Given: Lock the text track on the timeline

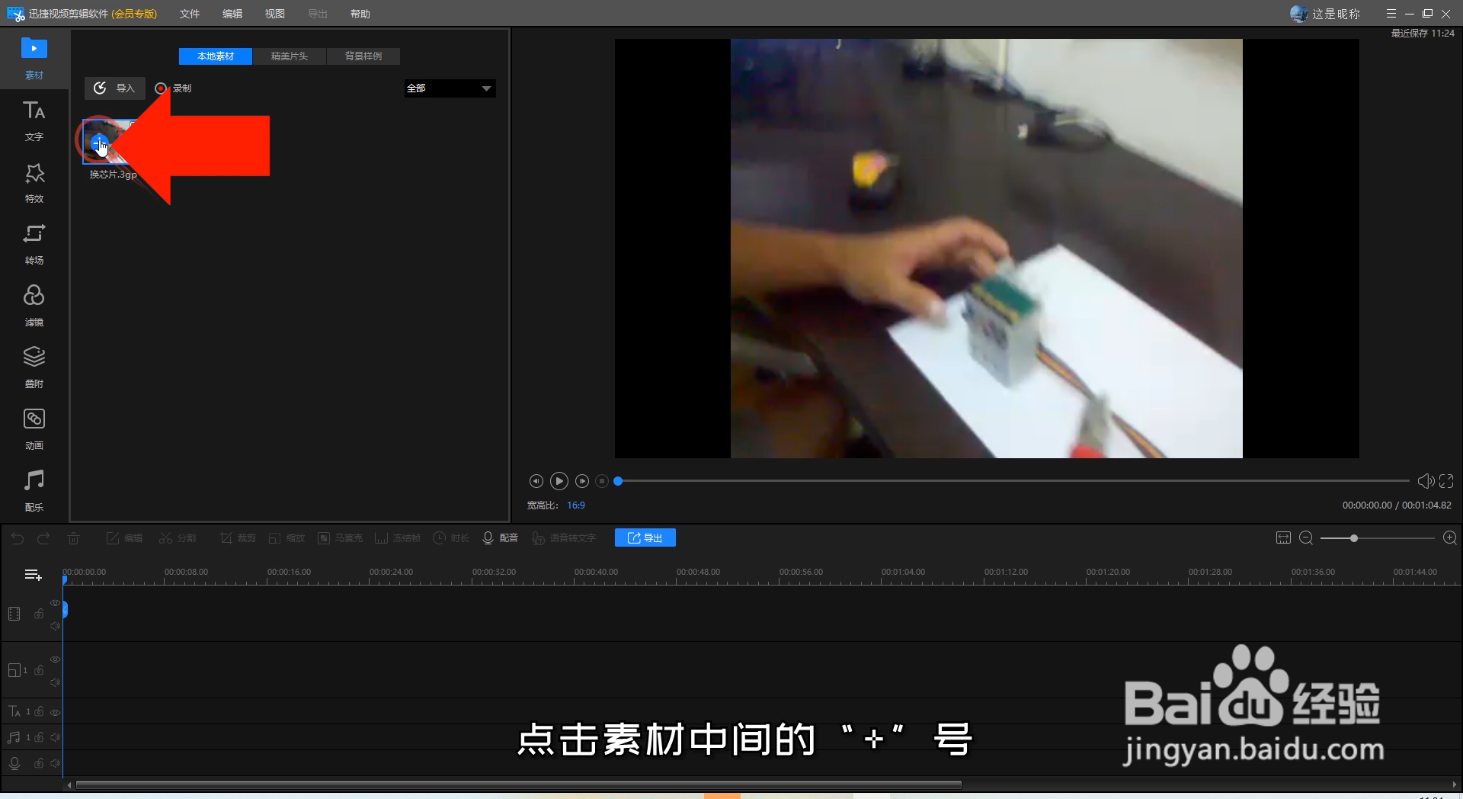Looking at the screenshot, I should click(38, 712).
